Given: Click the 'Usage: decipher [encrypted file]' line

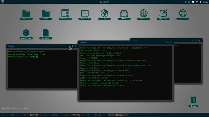Looking at the screenshot, I should pos(26,54).
